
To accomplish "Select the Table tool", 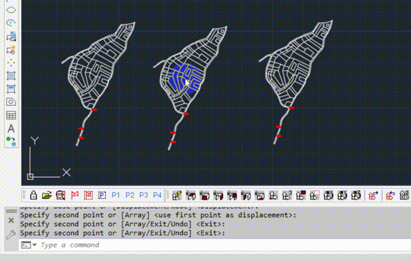I will click(11, 115).
